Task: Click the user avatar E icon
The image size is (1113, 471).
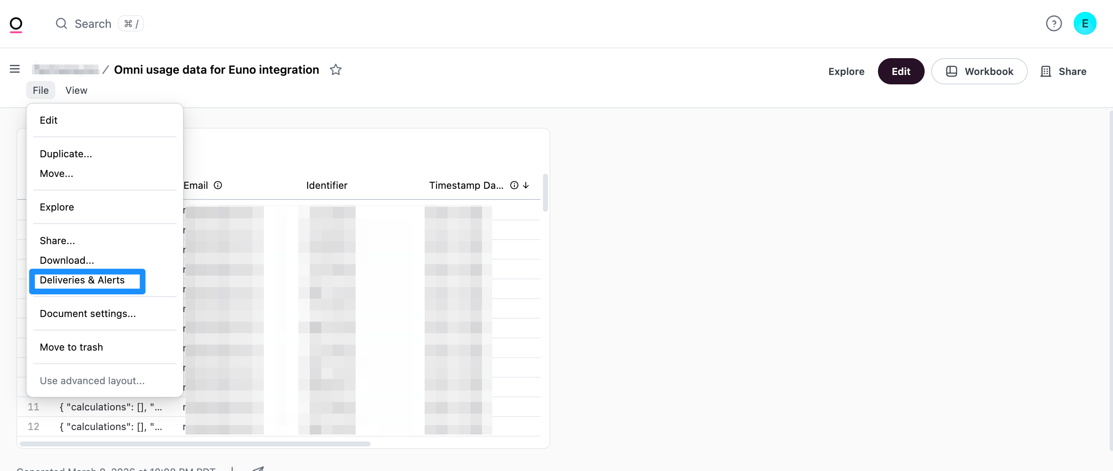Action: tap(1084, 23)
